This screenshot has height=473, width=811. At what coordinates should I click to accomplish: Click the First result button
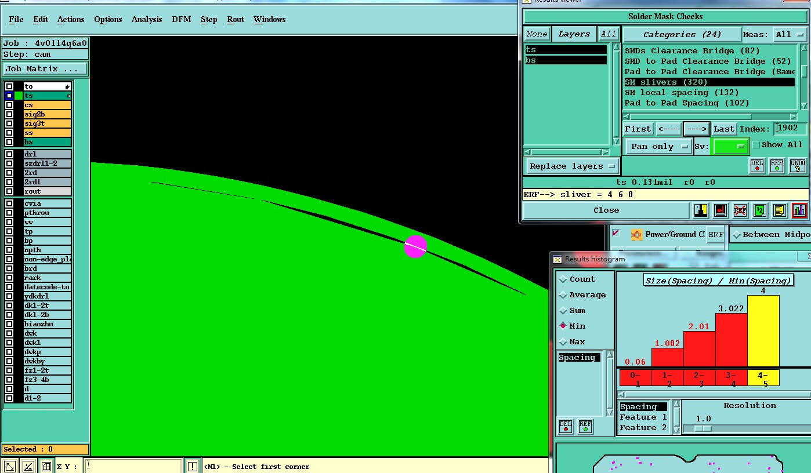point(638,129)
